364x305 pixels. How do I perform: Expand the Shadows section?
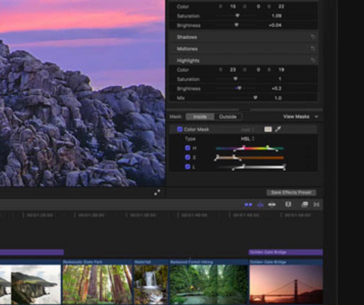tap(187, 37)
